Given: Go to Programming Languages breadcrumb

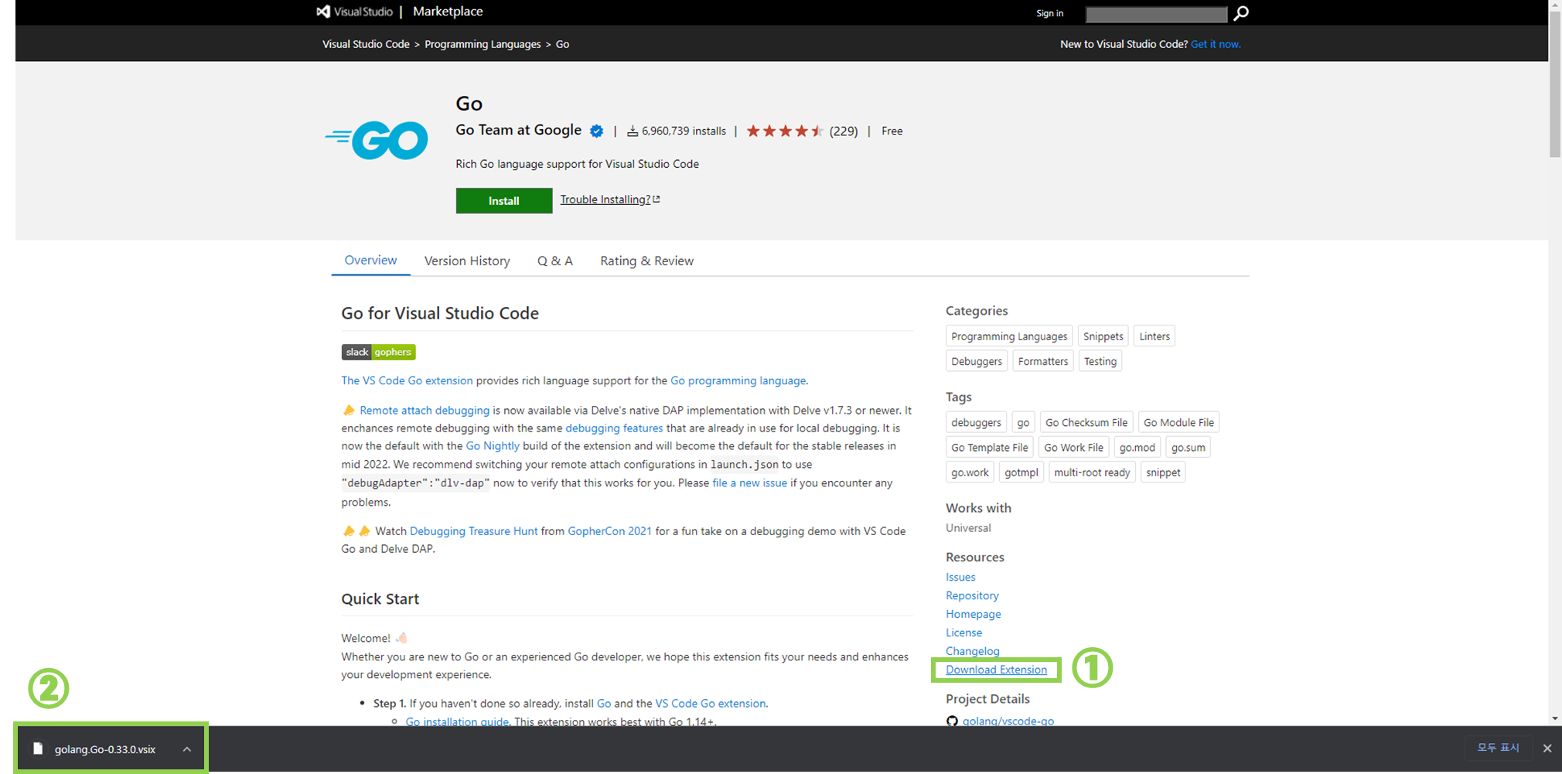Looking at the screenshot, I should pyautogui.click(x=483, y=44).
